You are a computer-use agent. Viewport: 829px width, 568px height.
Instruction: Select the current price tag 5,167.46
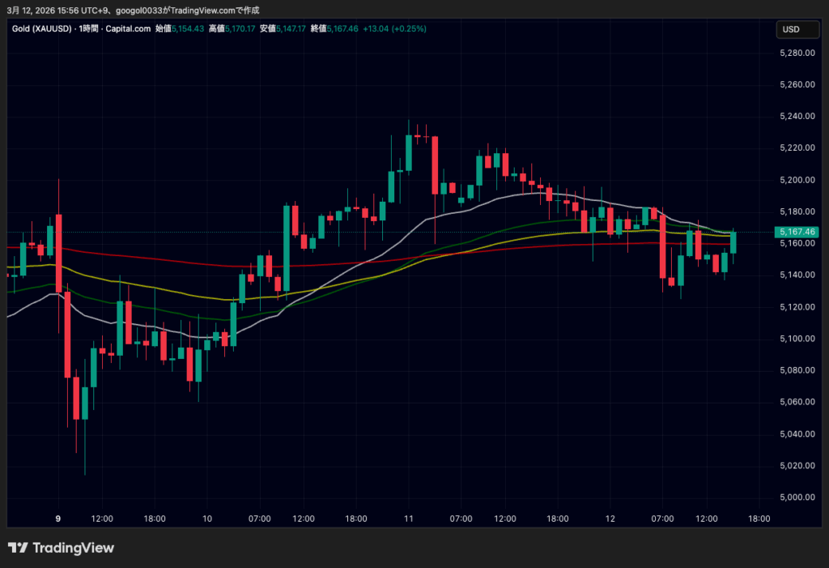coord(794,232)
